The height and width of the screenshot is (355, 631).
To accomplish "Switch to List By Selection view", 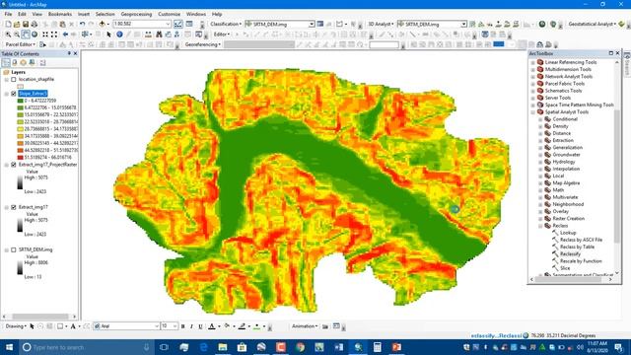I will 32,62.
